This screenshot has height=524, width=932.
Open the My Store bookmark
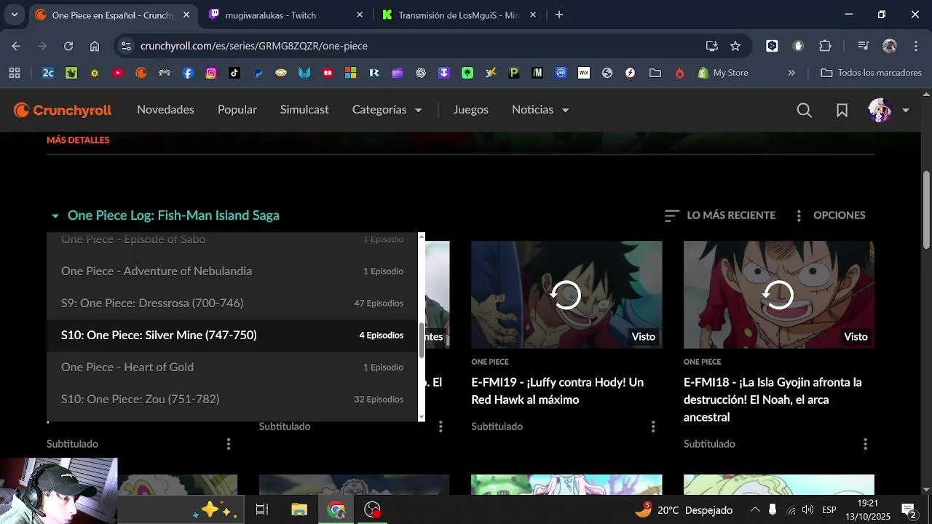(723, 73)
